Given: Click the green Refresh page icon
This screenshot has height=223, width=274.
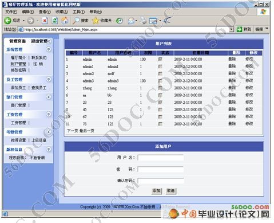Looking at the screenshot, I should pos(55,21).
